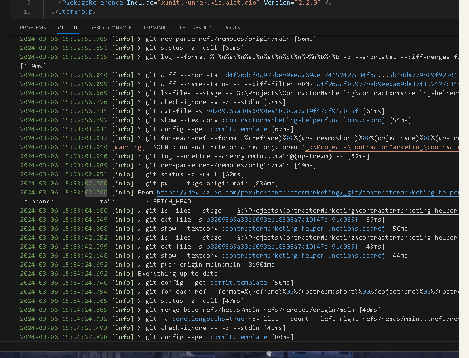
Task: Open G:\Projects path at 15:53:04.186
Action: [x=348, y=211]
